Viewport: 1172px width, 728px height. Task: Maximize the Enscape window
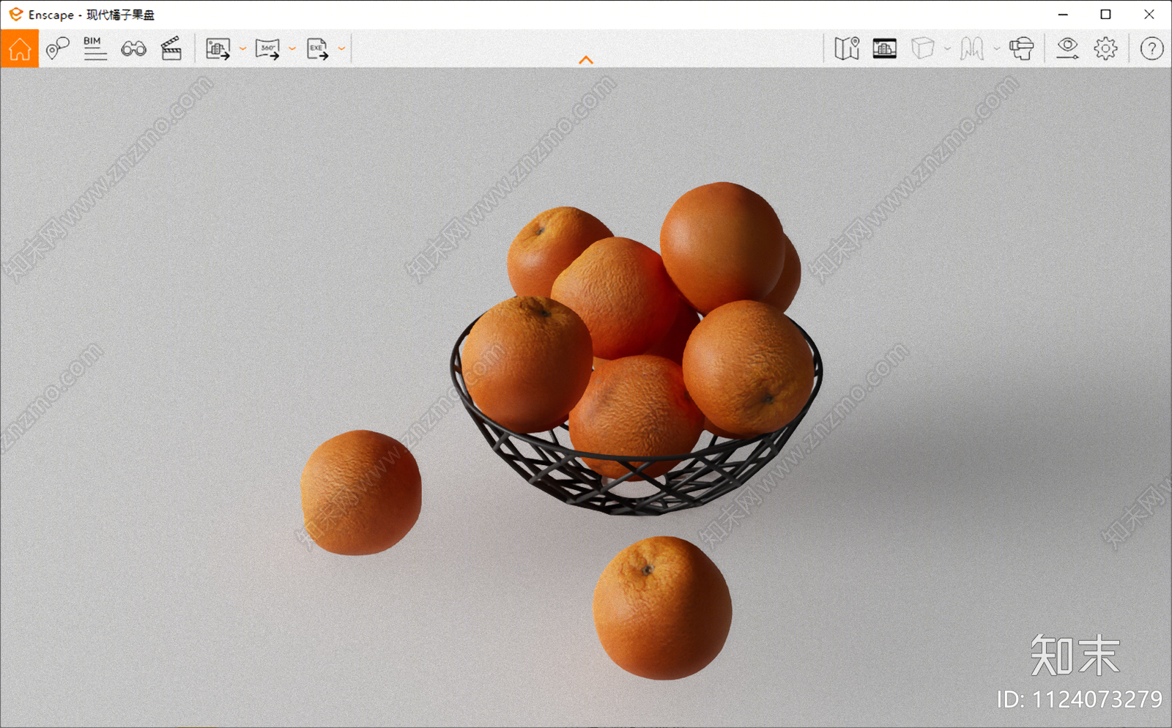(x=1106, y=15)
